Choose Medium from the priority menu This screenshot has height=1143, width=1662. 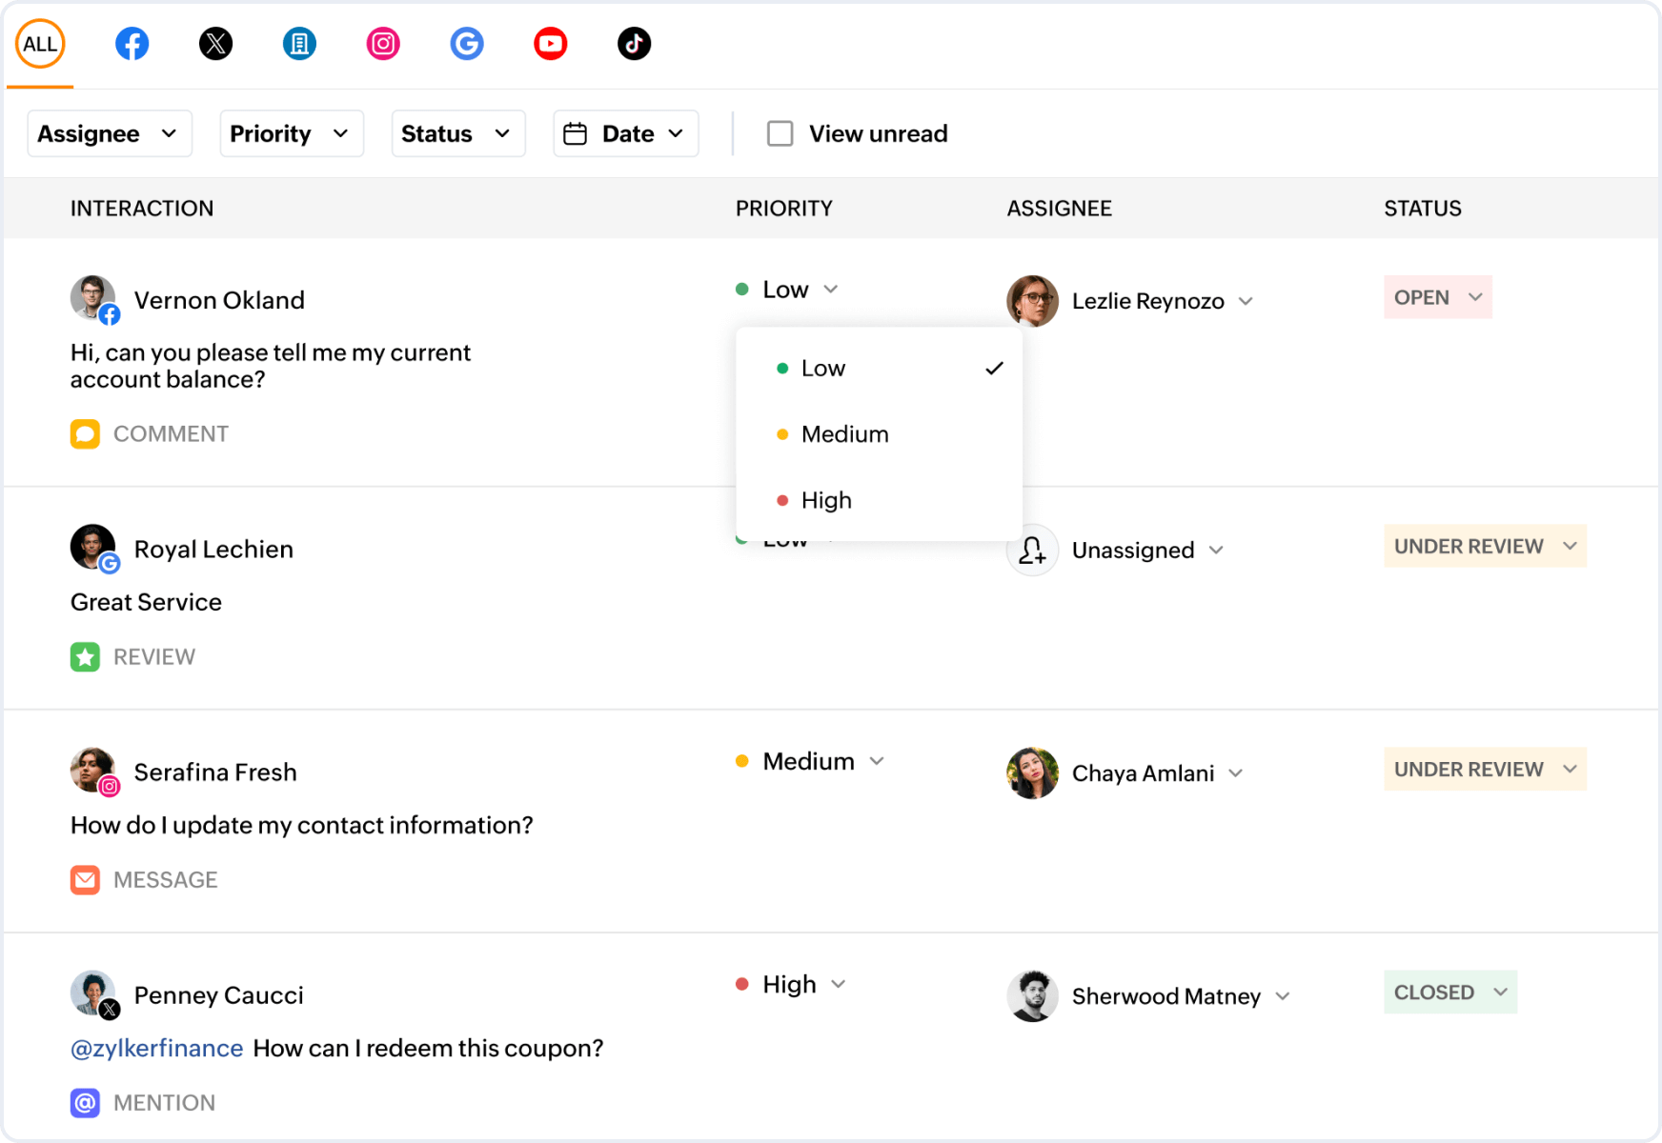pos(844,434)
